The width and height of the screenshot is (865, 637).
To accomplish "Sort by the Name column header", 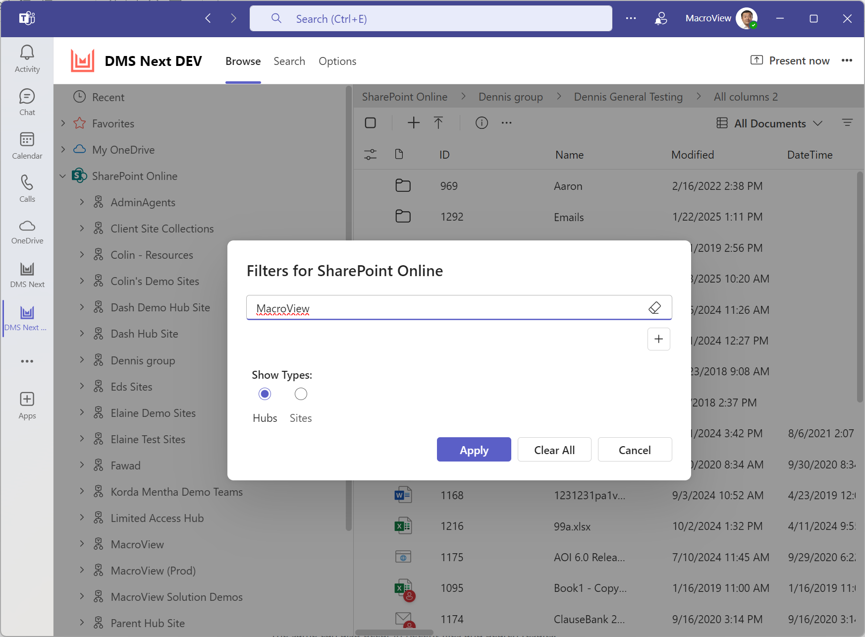I will [x=569, y=155].
